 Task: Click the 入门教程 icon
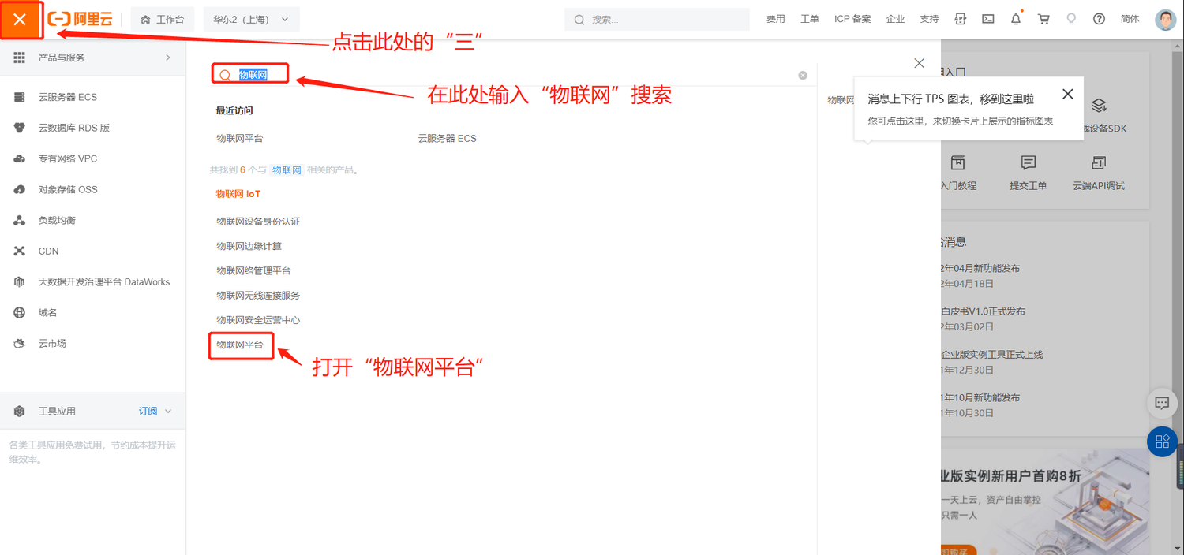(x=957, y=163)
